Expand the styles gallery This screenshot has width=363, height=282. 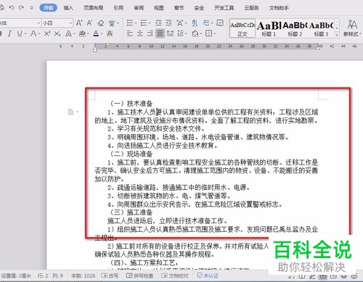pos(337,36)
